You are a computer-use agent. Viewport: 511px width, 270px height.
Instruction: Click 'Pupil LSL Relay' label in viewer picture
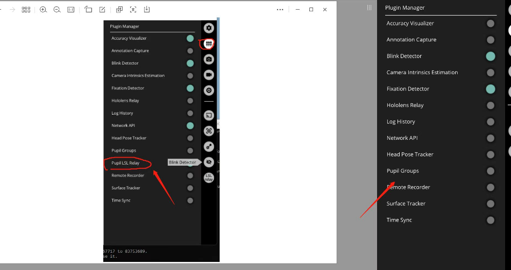(125, 163)
